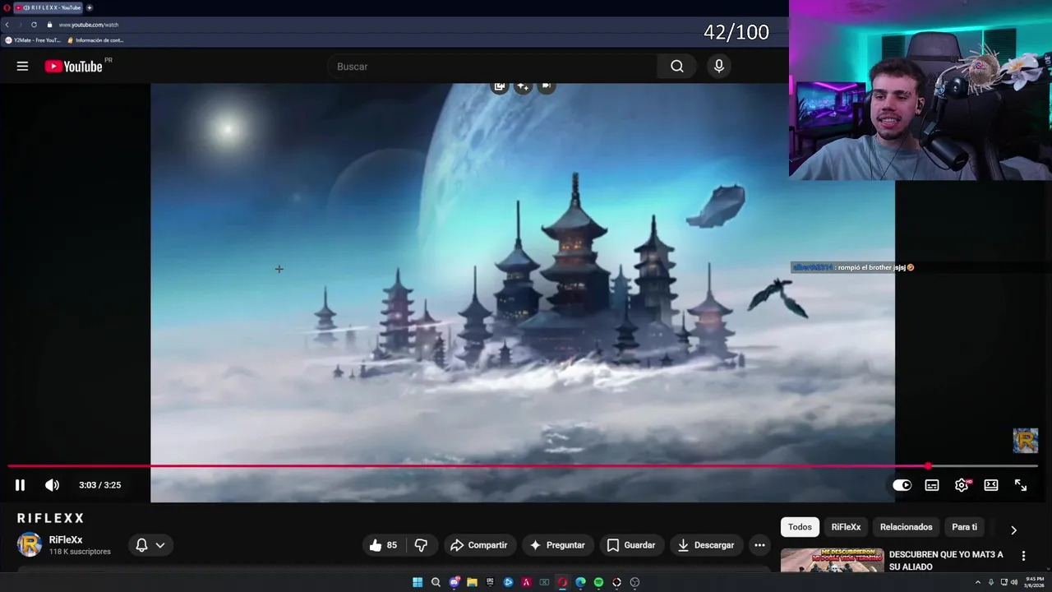The height and width of the screenshot is (592, 1052).
Task: Open the Windows Start menu
Action: pos(418,582)
